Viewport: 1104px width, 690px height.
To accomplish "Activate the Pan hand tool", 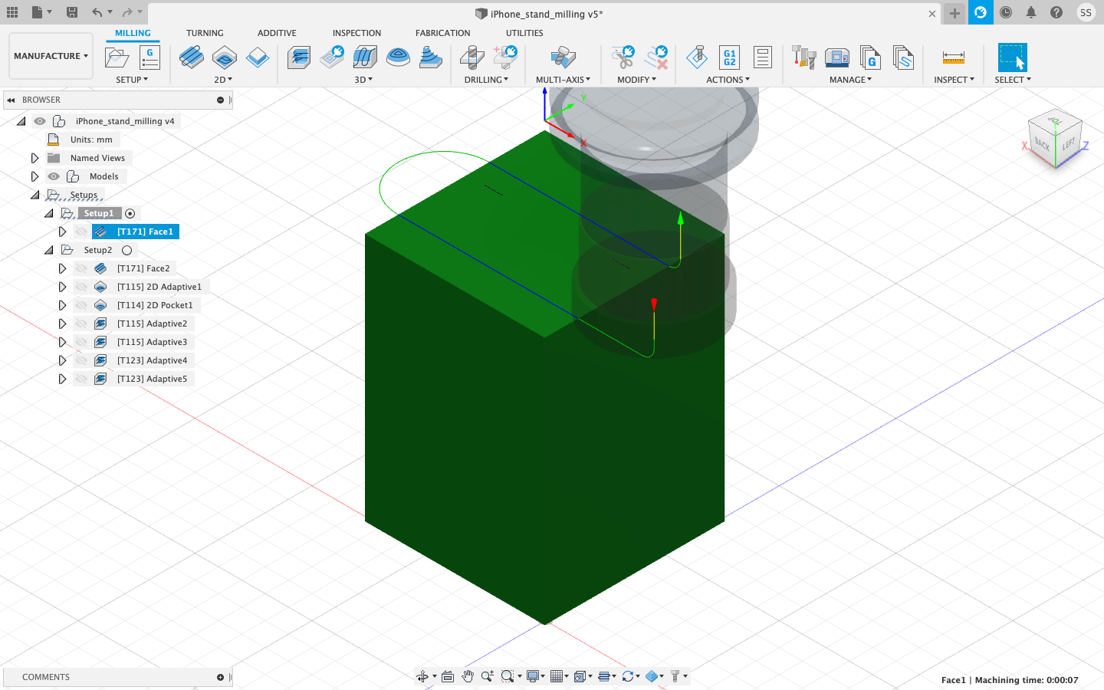I will click(x=468, y=676).
